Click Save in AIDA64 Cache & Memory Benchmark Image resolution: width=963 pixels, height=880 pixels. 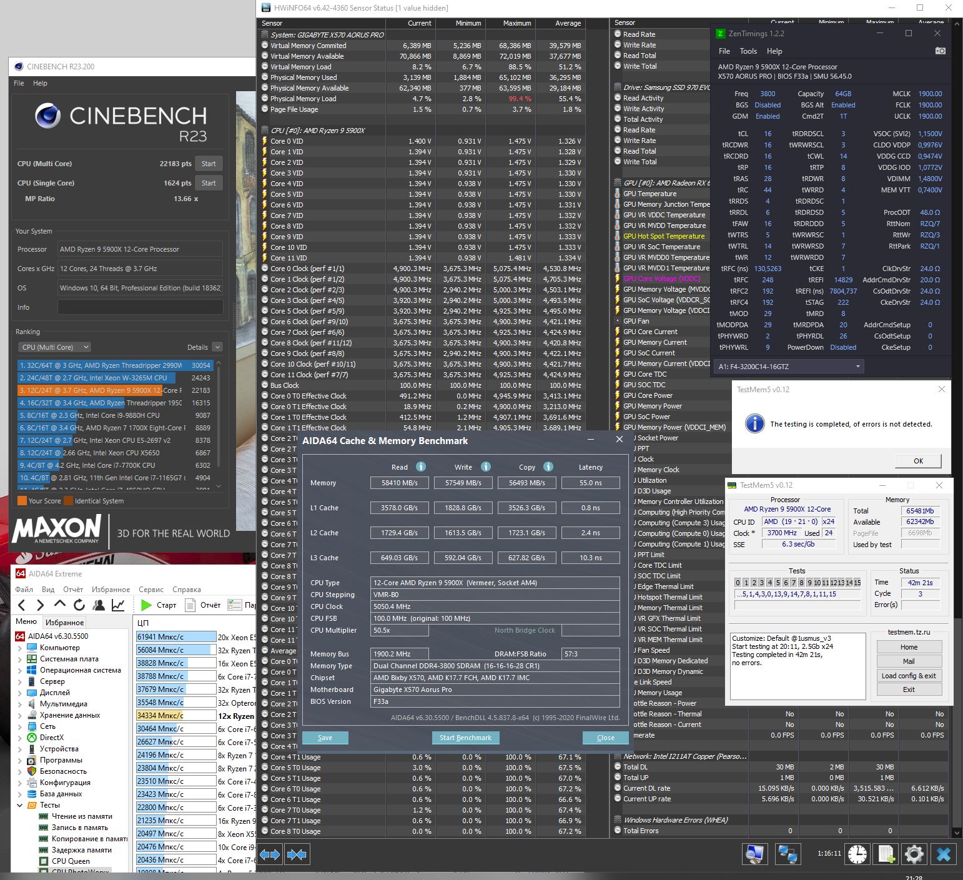click(325, 738)
